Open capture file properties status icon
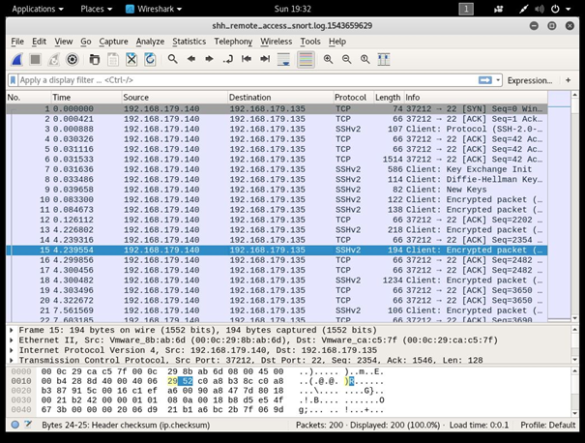The image size is (585, 443). coord(28,425)
